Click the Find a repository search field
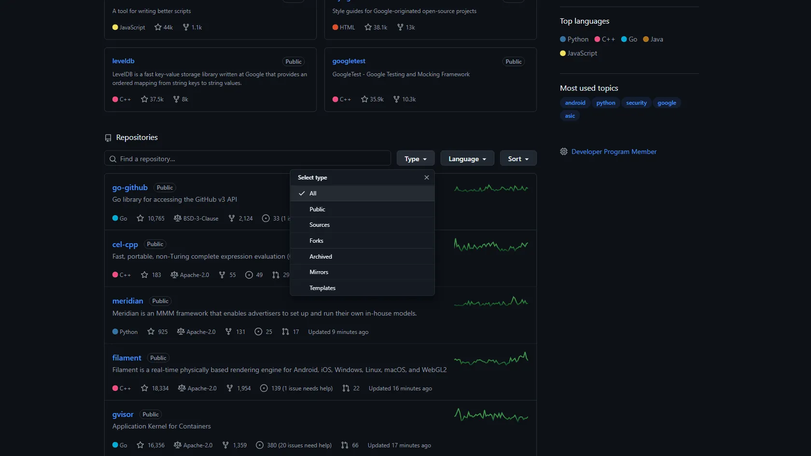The height and width of the screenshot is (456, 811). [248, 159]
